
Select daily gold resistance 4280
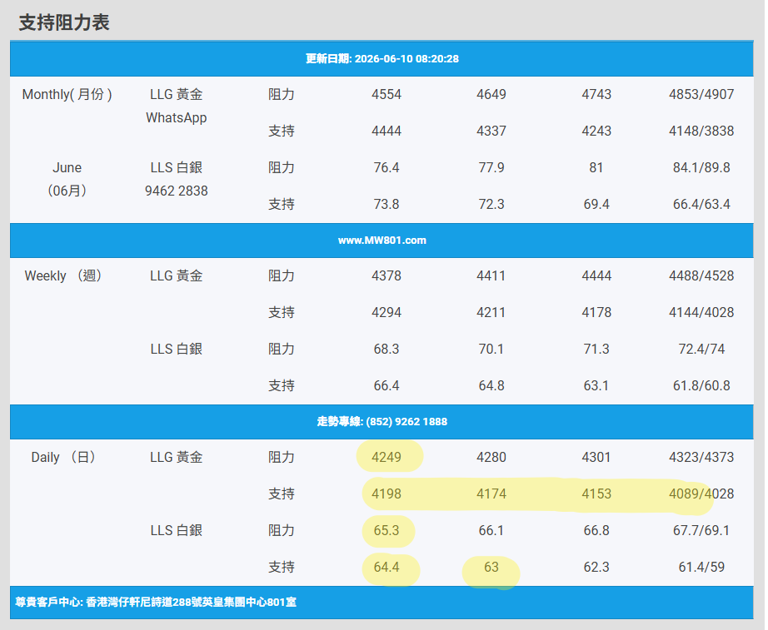pyautogui.click(x=491, y=457)
